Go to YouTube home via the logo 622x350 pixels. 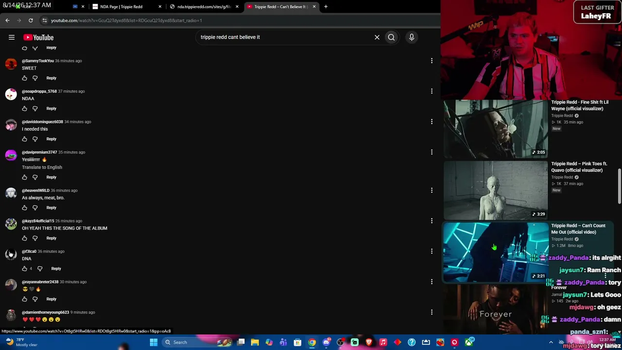(38, 37)
